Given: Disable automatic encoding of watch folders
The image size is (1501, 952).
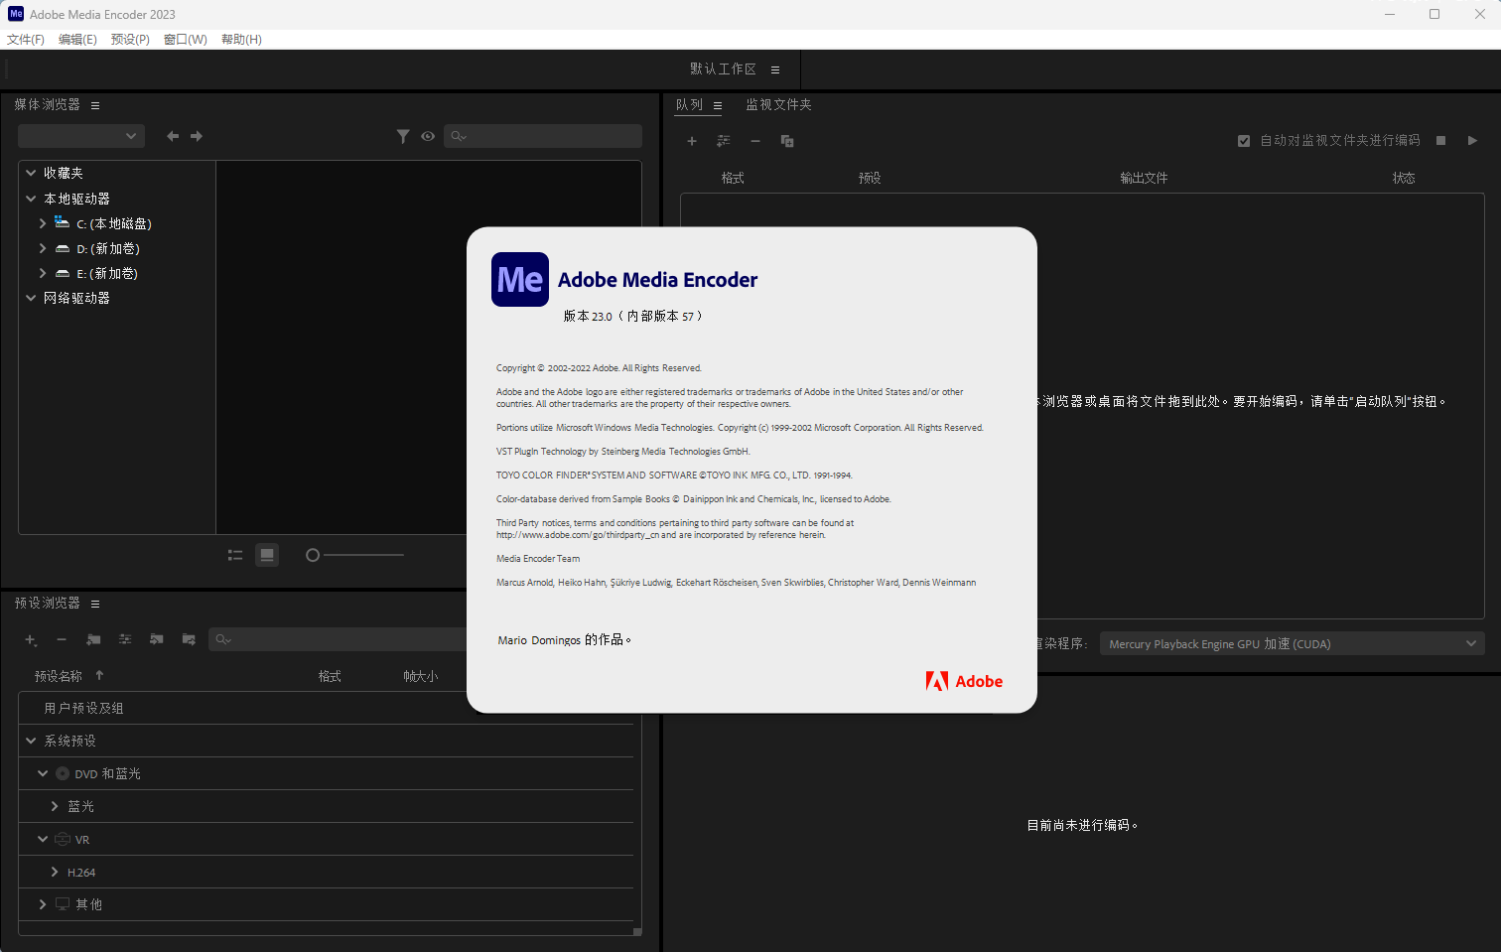Looking at the screenshot, I should pos(1243,140).
